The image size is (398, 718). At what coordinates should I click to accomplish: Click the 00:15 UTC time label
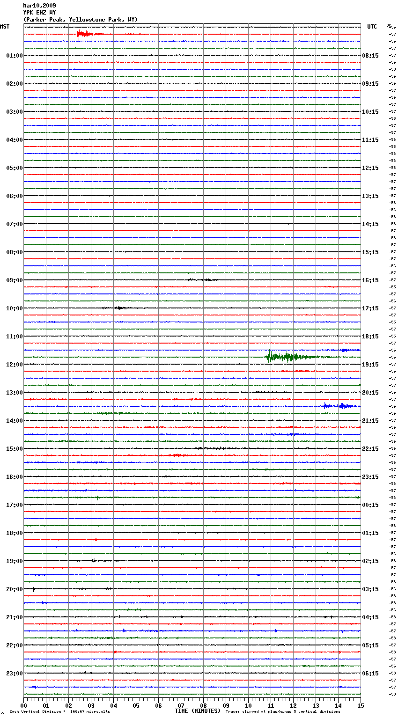(370, 505)
